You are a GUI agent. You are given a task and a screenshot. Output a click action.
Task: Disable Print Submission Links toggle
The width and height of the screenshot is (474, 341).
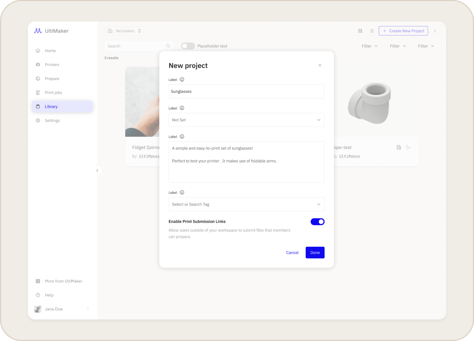pos(317,222)
